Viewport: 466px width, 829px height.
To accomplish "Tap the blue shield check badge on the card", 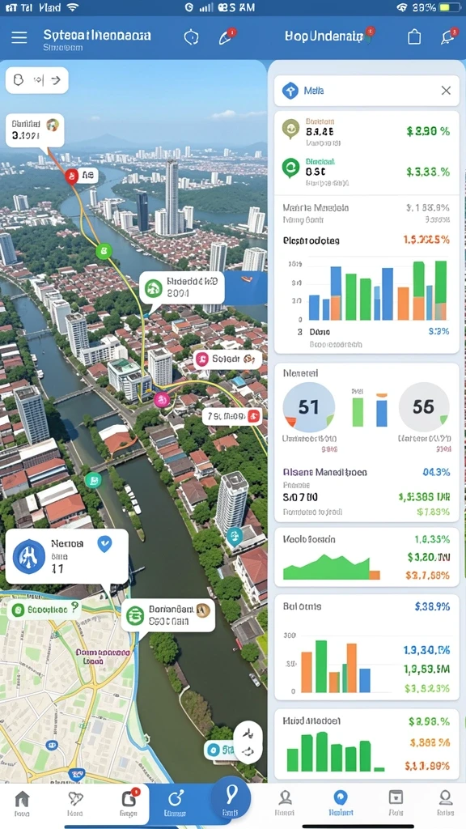I will (104, 543).
